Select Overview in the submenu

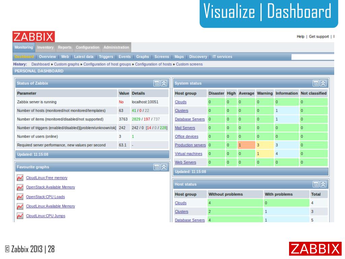coord(47,57)
